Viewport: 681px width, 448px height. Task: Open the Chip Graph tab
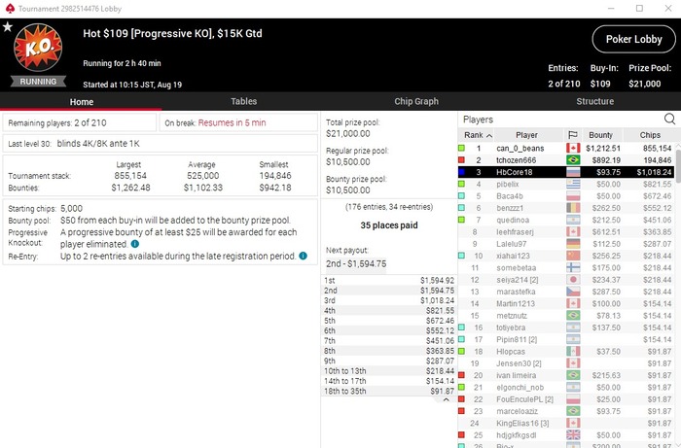coord(416,101)
